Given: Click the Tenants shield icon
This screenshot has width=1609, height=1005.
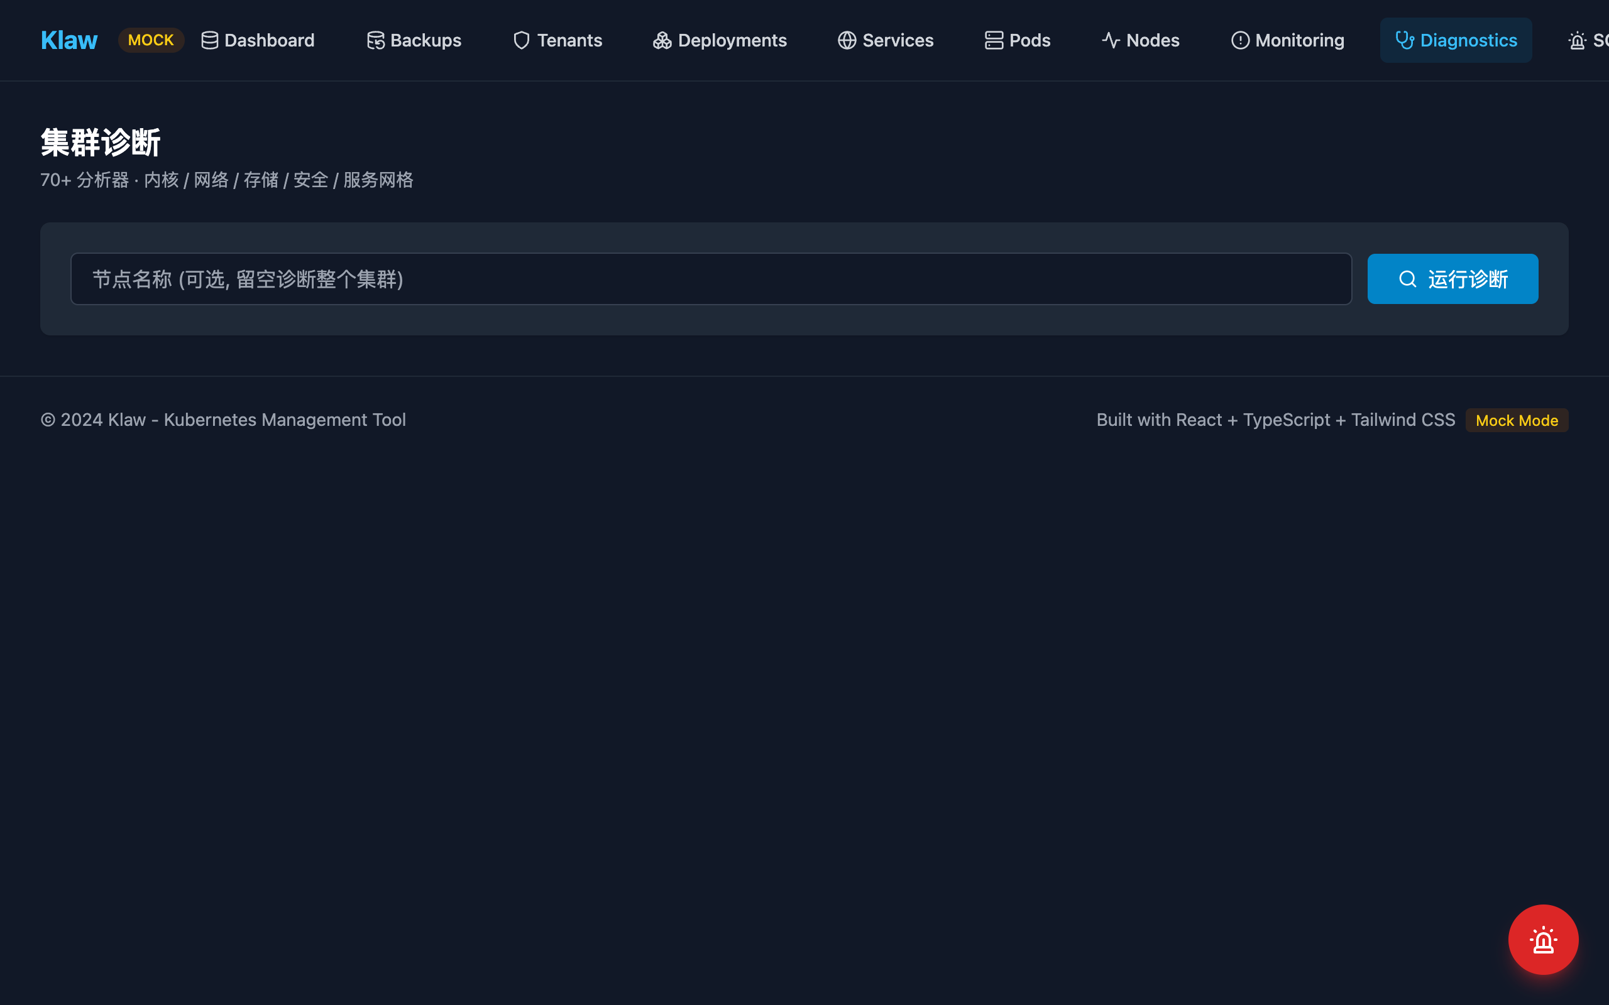Looking at the screenshot, I should click(522, 41).
